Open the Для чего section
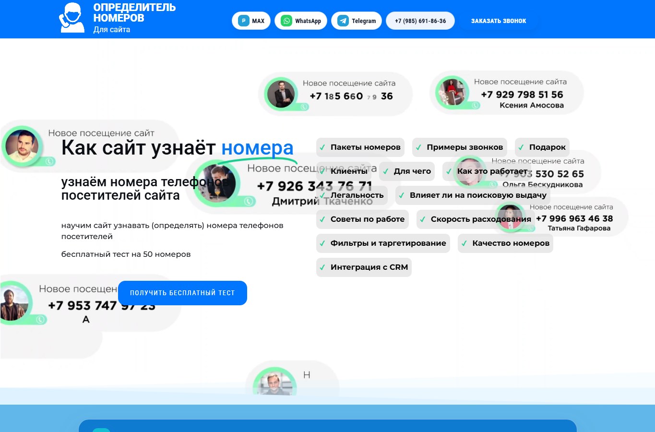Viewport: 655px width, 432px height. [407, 171]
